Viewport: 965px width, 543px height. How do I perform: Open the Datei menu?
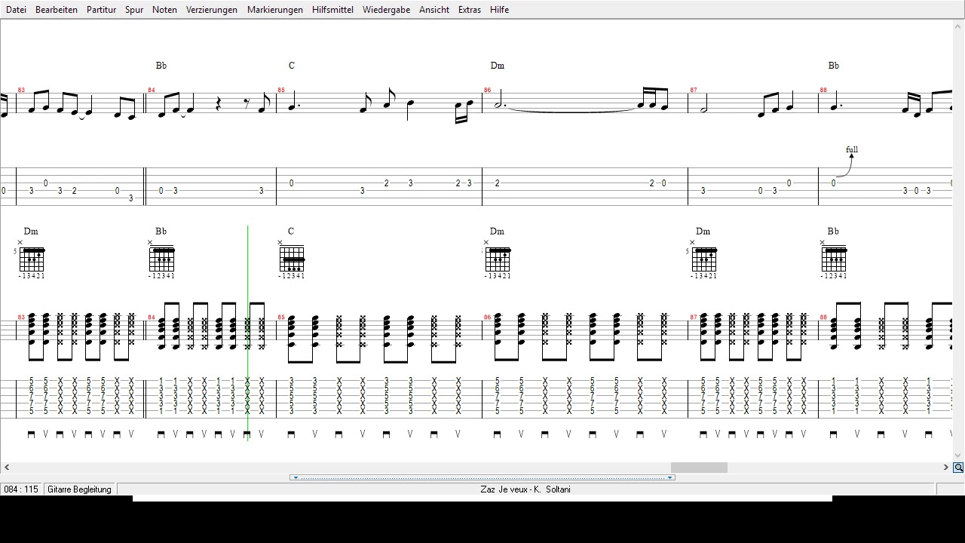(16, 10)
